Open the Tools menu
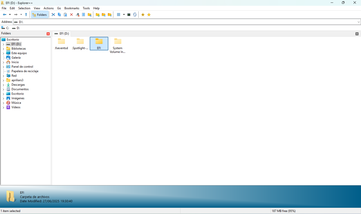 pos(86,8)
